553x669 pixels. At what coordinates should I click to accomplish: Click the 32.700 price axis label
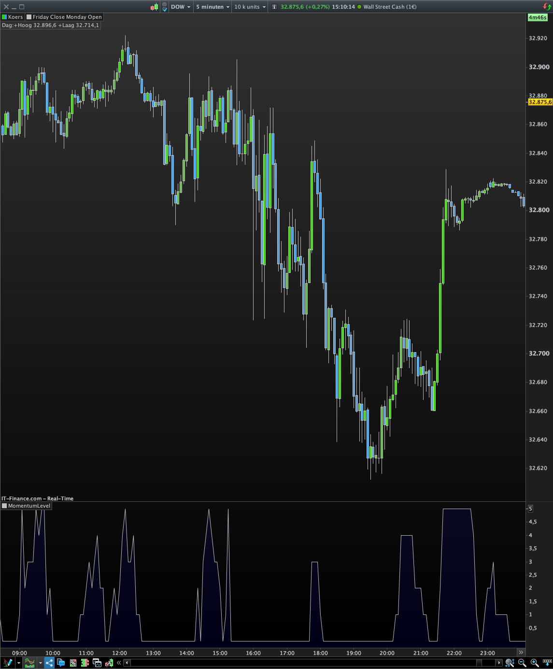(x=539, y=354)
